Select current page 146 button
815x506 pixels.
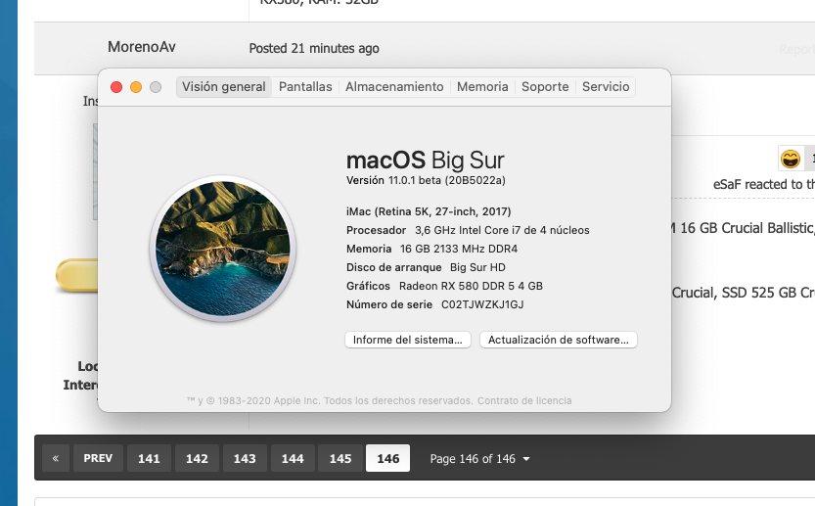point(387,458)
